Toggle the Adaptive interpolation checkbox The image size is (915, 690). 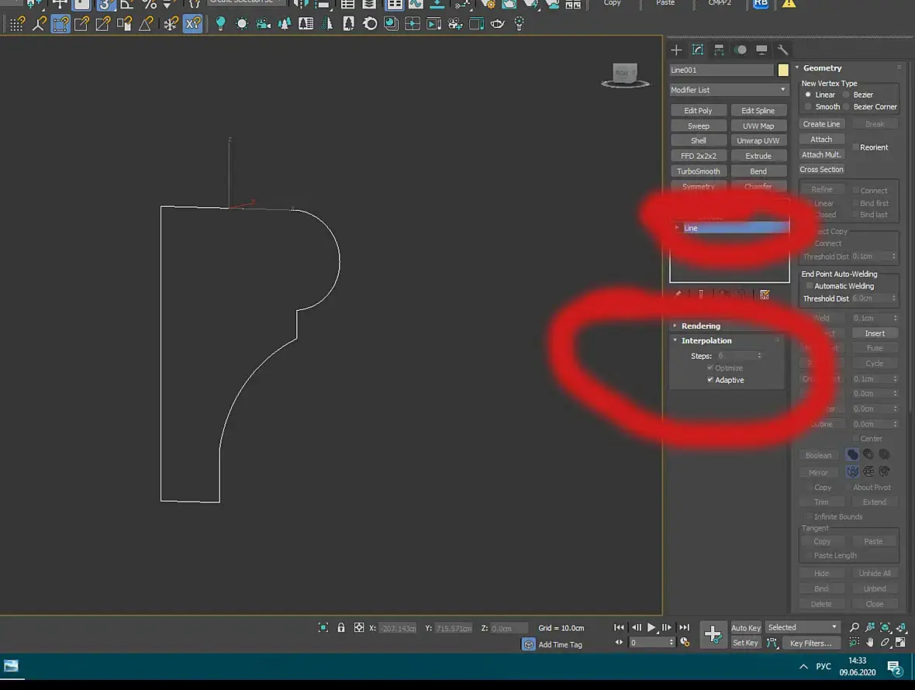click(710, 380)
